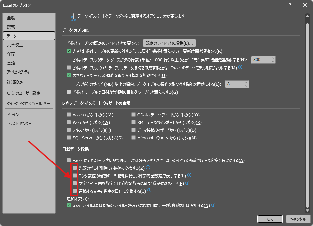Enable OData データ フィードから (レガシ) checkbox
313x226 pixels.
[133, 115]
